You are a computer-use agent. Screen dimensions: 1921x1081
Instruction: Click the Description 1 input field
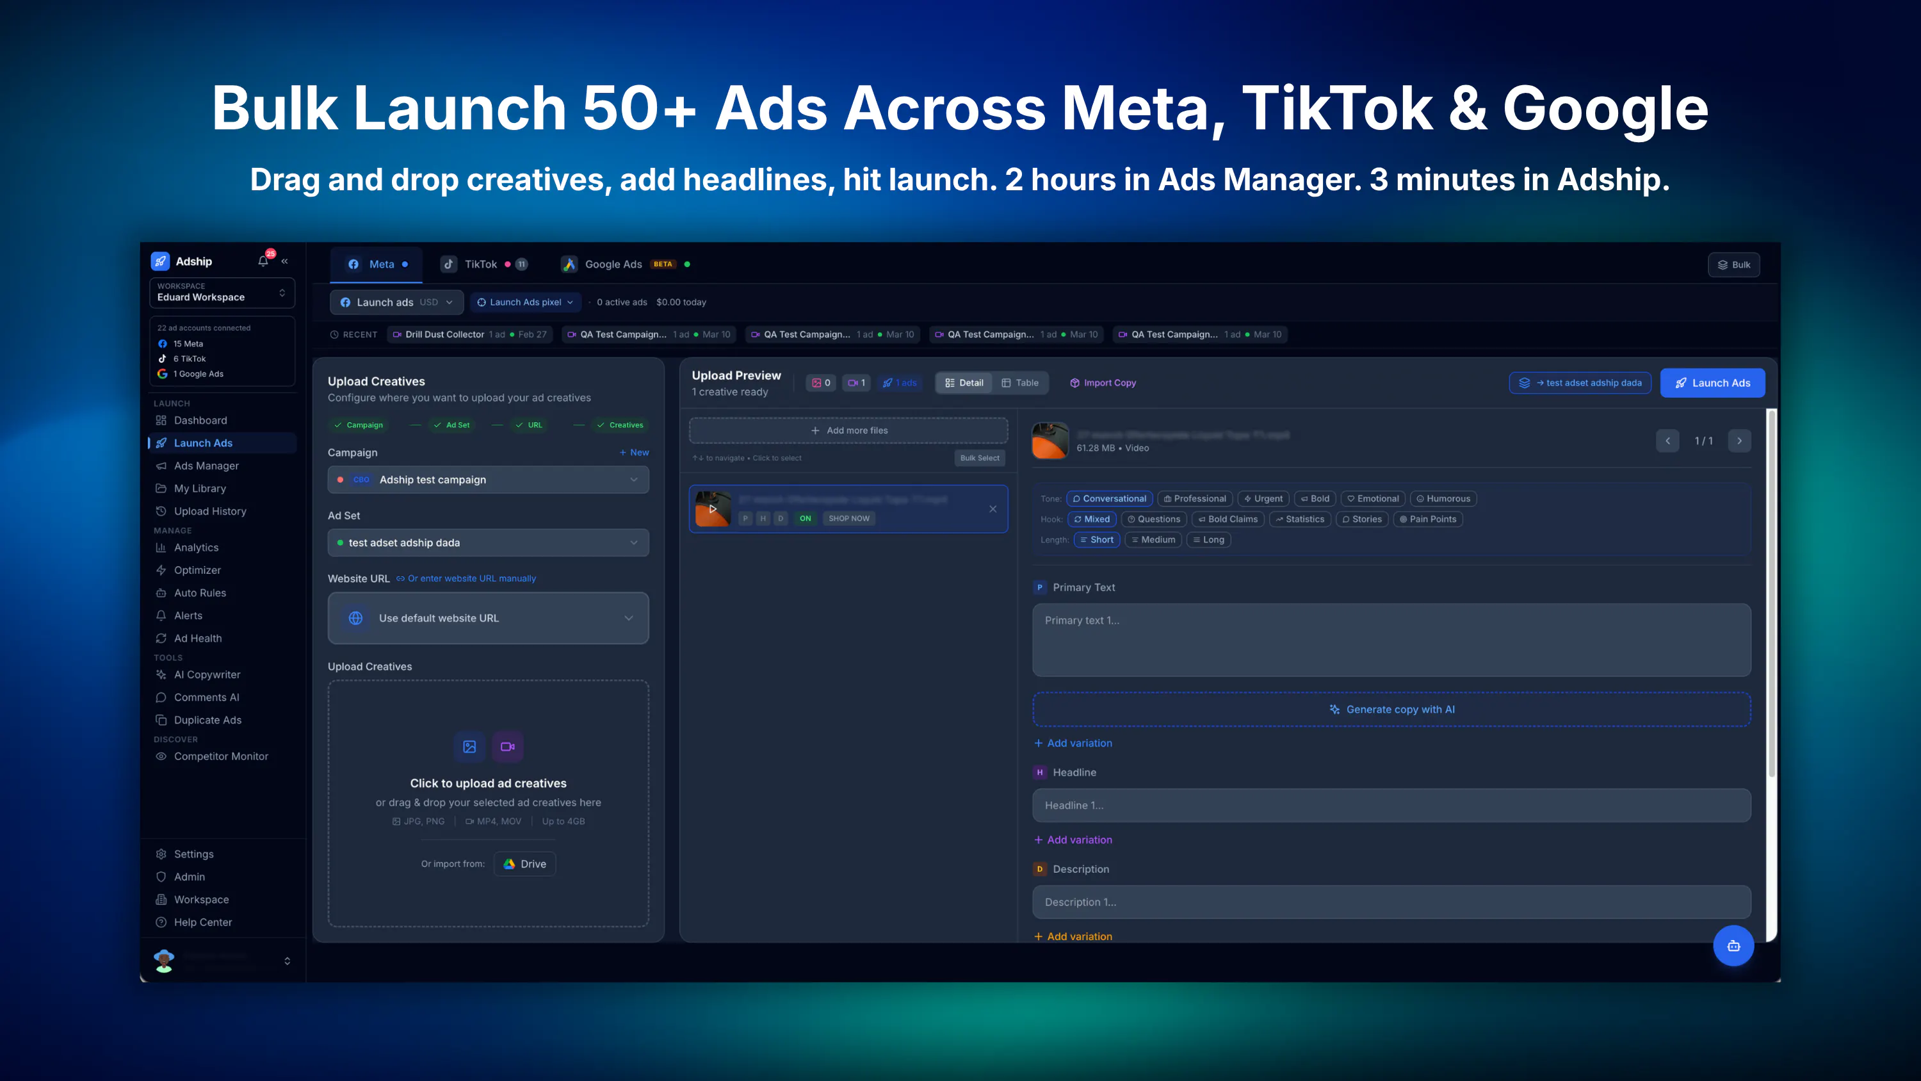point(1391,902)
